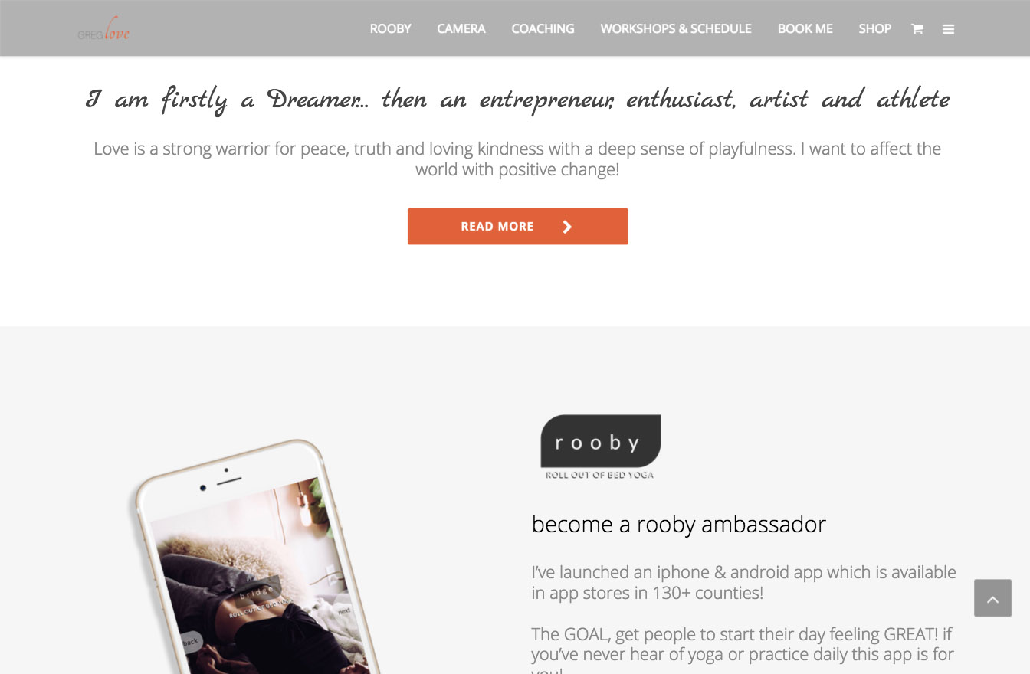
Task: Click the READ MORE button
Action: pos(517,227)
